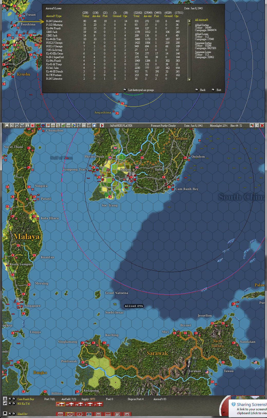Screen dimensions: 267x418
Task: Select the TB air unit button
Action: [61, 404]
